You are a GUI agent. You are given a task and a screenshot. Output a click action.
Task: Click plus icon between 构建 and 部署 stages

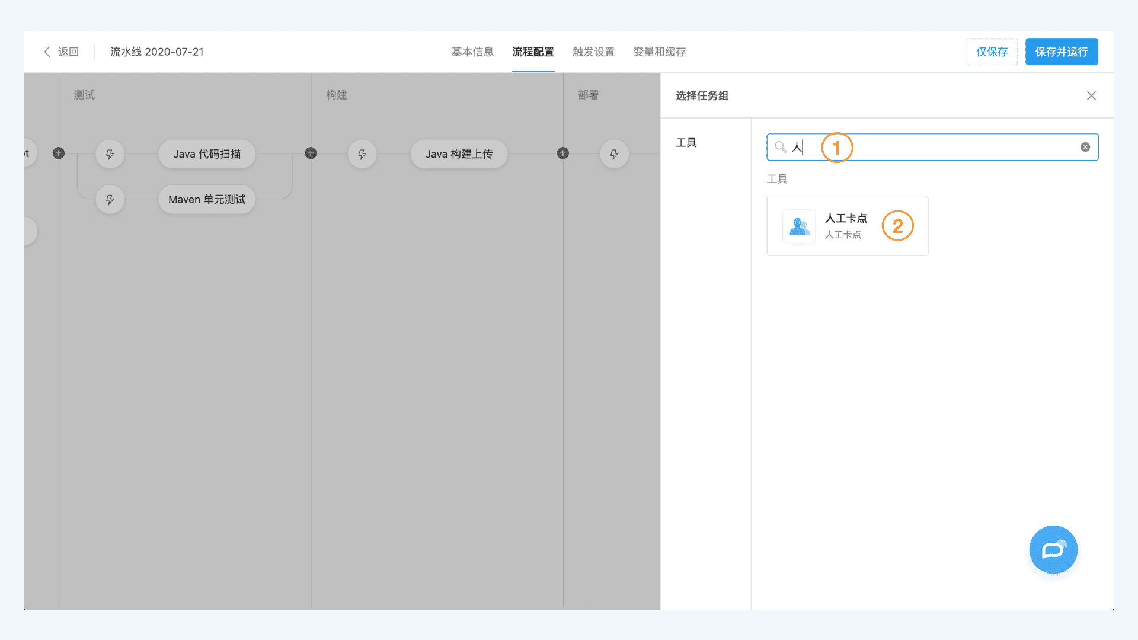(563, 153)
